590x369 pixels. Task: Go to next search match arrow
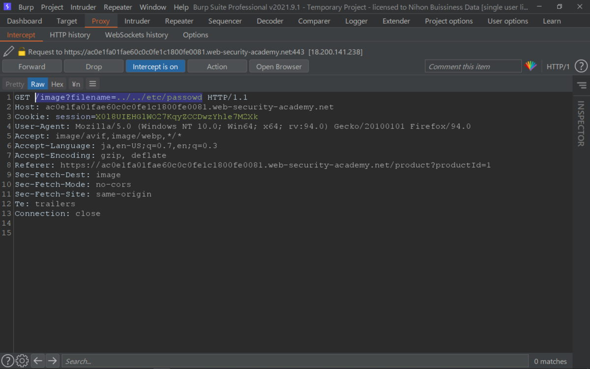53,361
